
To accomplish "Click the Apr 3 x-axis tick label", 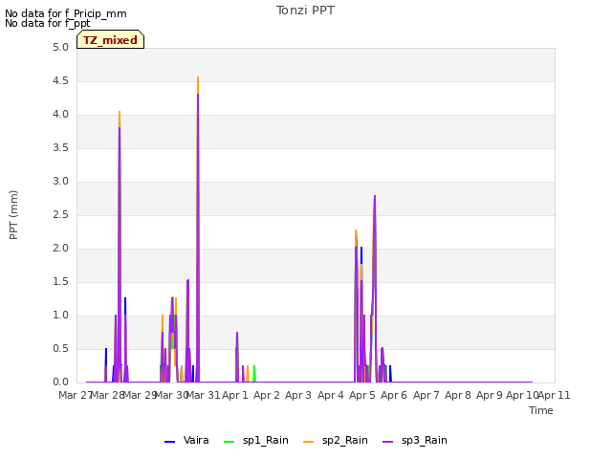I will point(298,395).
